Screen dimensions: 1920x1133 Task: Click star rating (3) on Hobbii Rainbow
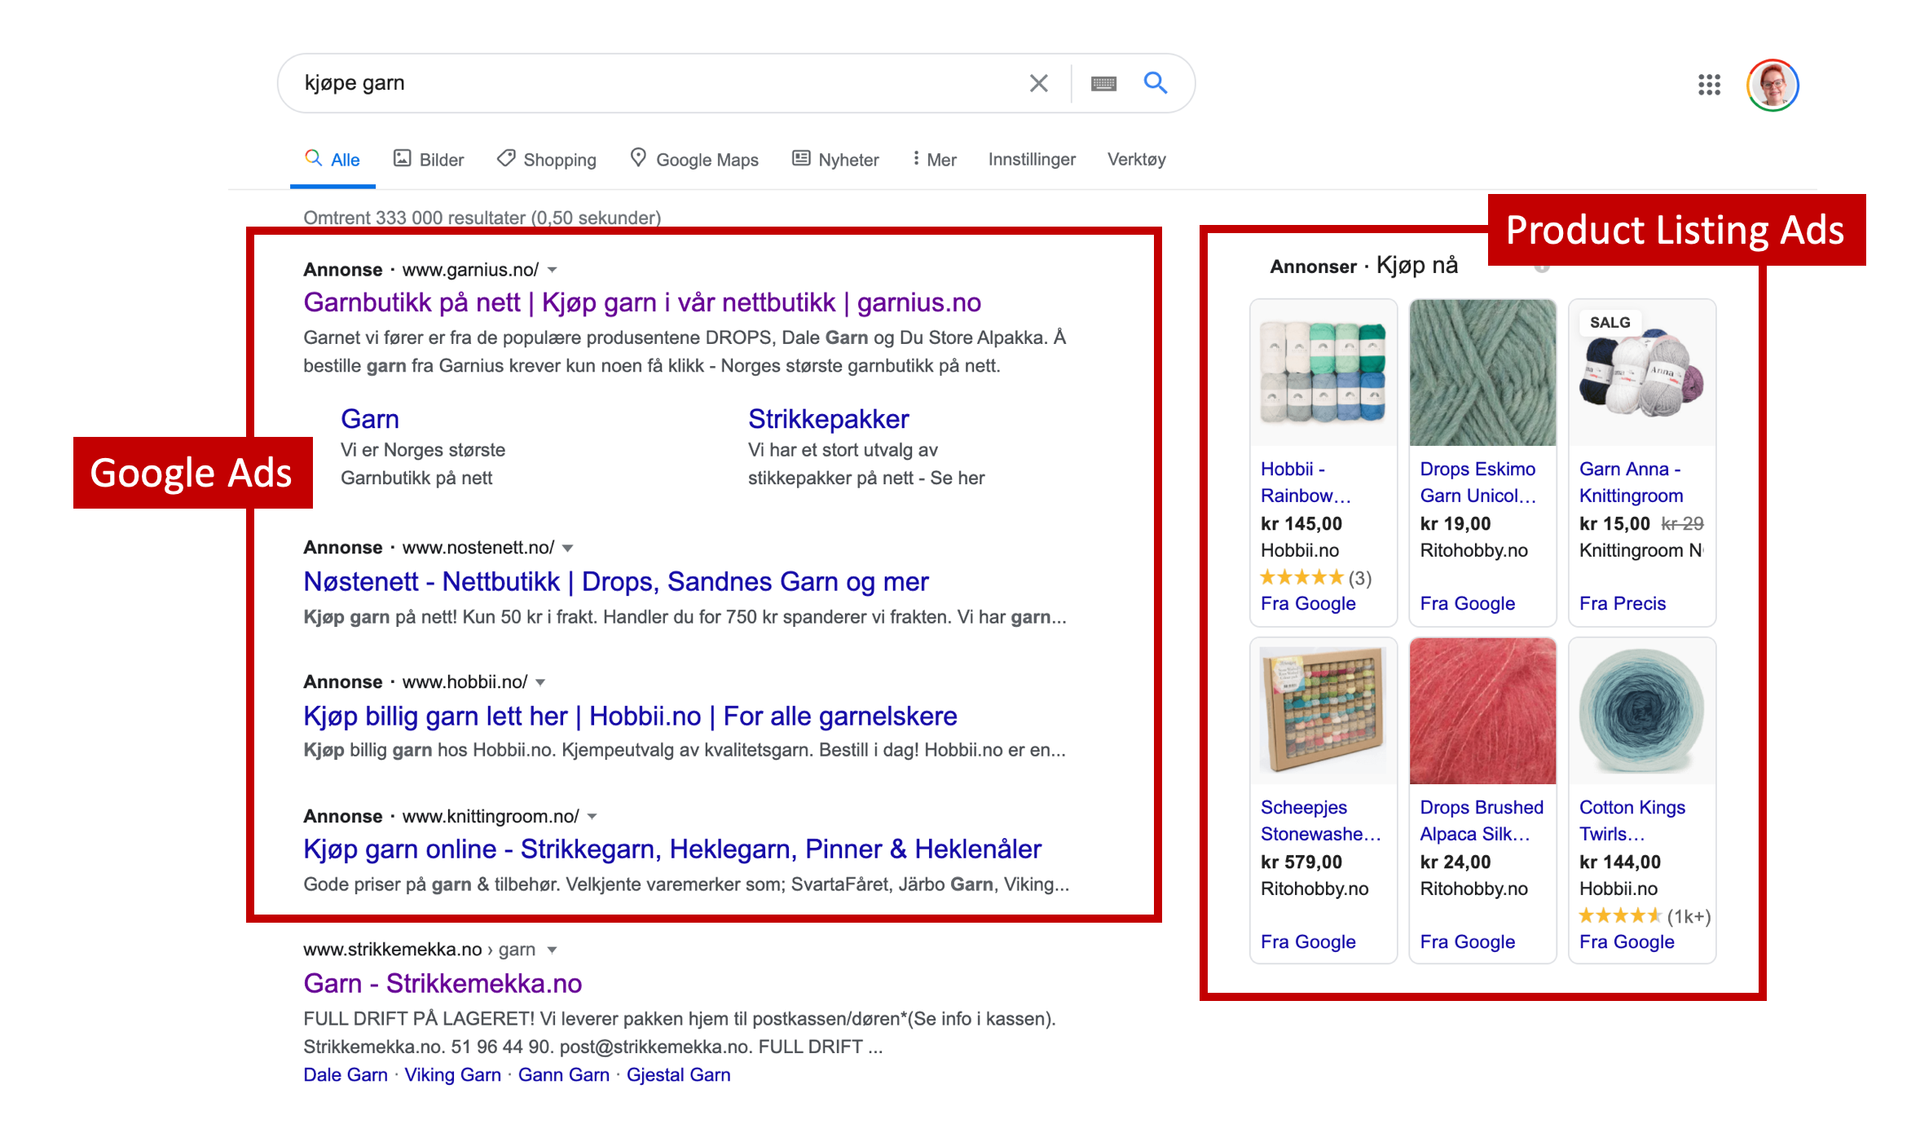[x=1316, y=578]
